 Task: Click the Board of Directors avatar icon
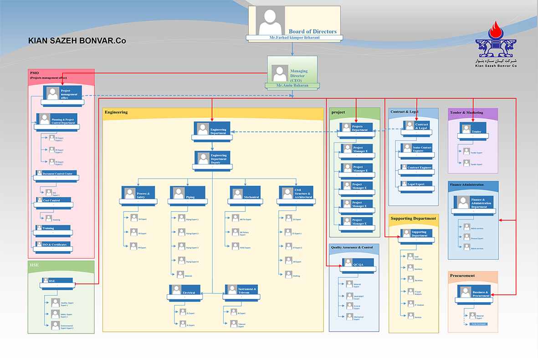click(x=270, y=22)
